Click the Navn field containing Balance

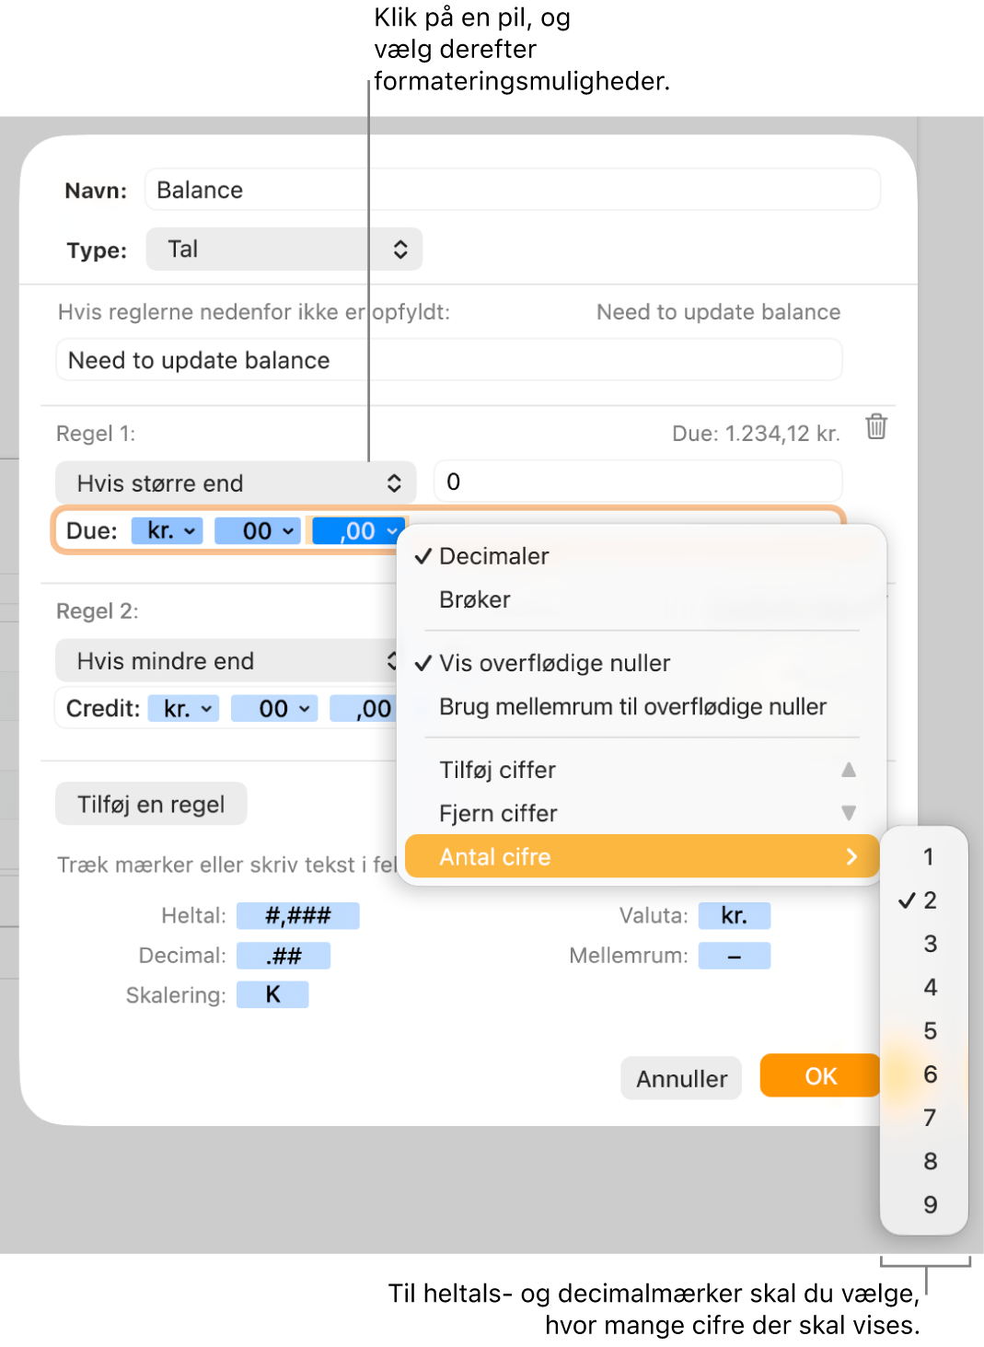[513, 190]
